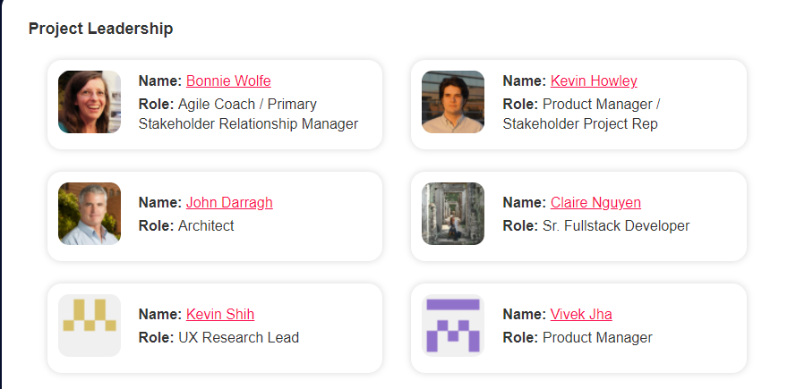
Task: Click the avatar image beside Claire Nguyen
Action: coord(453,214)
